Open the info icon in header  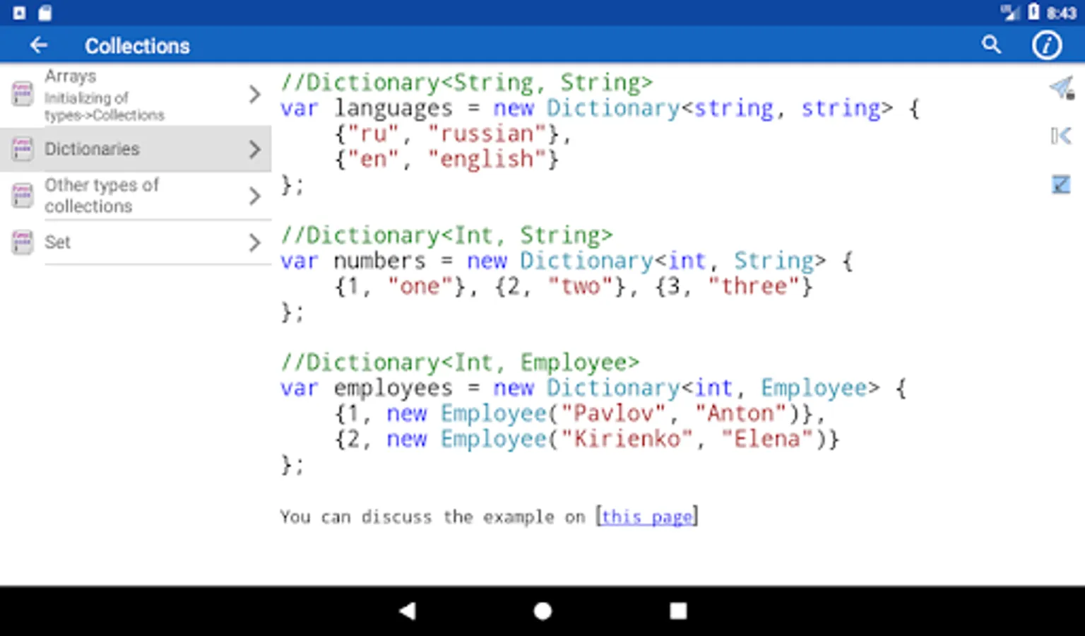point(1046,45)
